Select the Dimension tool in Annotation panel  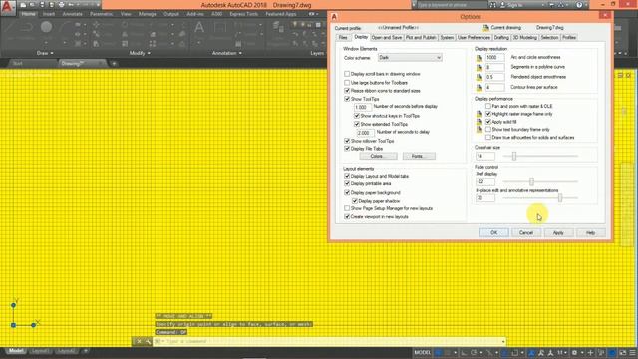pyautogui.click(x=219, y=28)
